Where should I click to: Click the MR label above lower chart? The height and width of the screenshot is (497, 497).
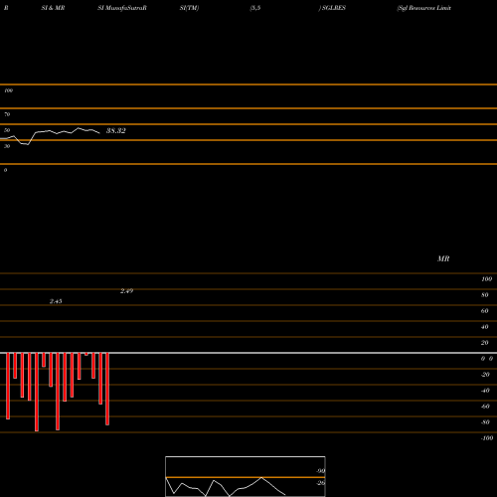(443, 258)
